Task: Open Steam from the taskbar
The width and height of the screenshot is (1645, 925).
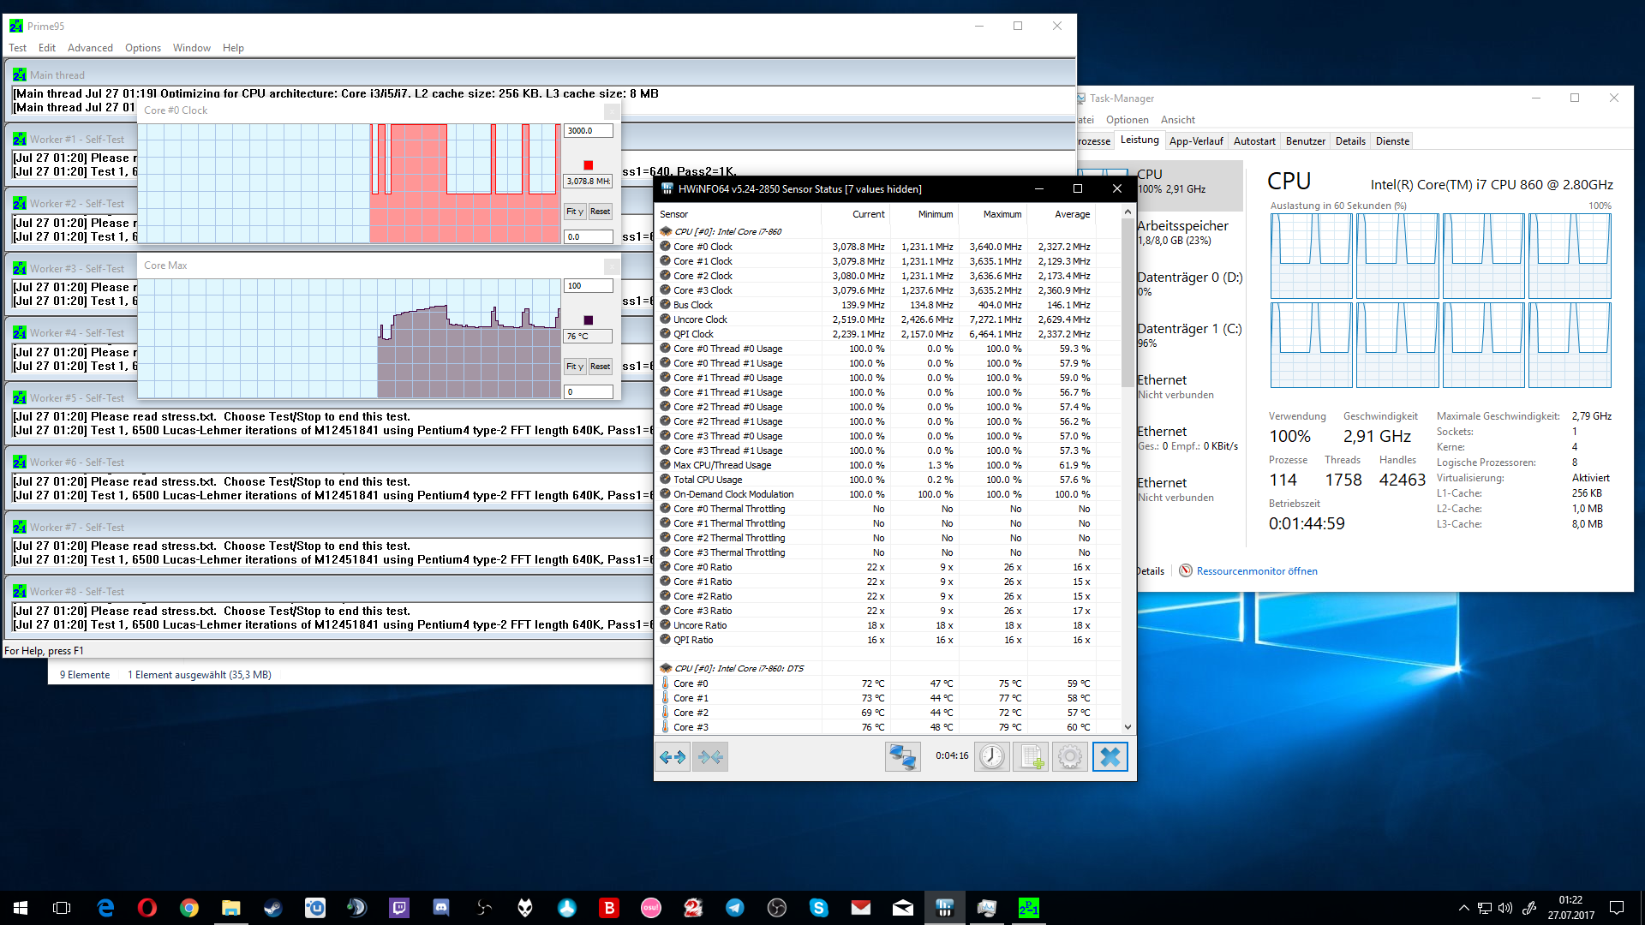Action: (x=273, y=908)
